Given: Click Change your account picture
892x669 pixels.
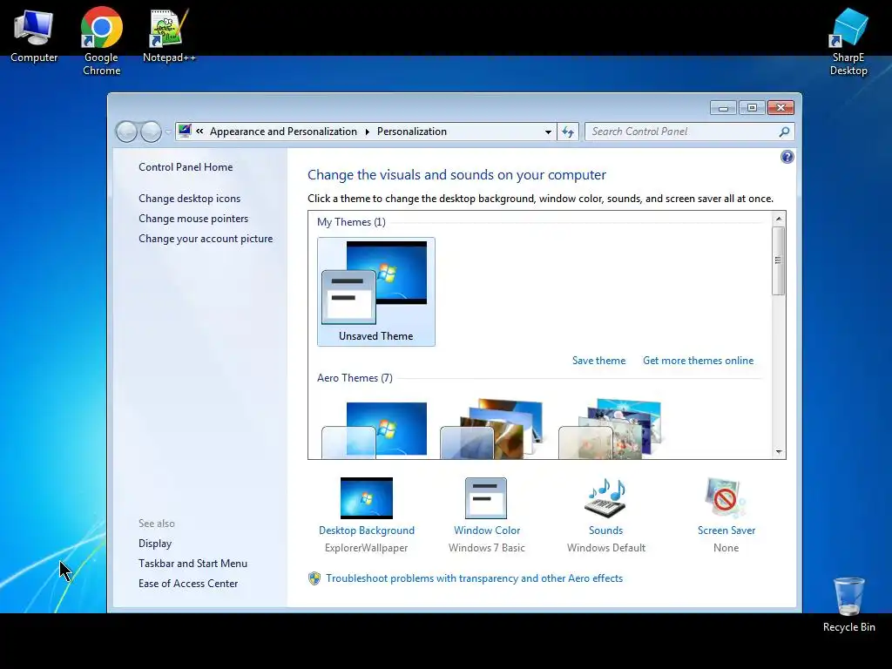Looking at the screenshot, I should point(206,239).
